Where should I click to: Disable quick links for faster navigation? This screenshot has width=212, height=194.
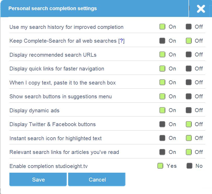click(189, 69)
